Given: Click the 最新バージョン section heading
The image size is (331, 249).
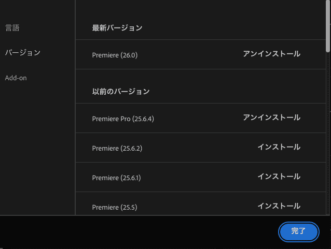Looking at the screenshot, I should (117, 28).
